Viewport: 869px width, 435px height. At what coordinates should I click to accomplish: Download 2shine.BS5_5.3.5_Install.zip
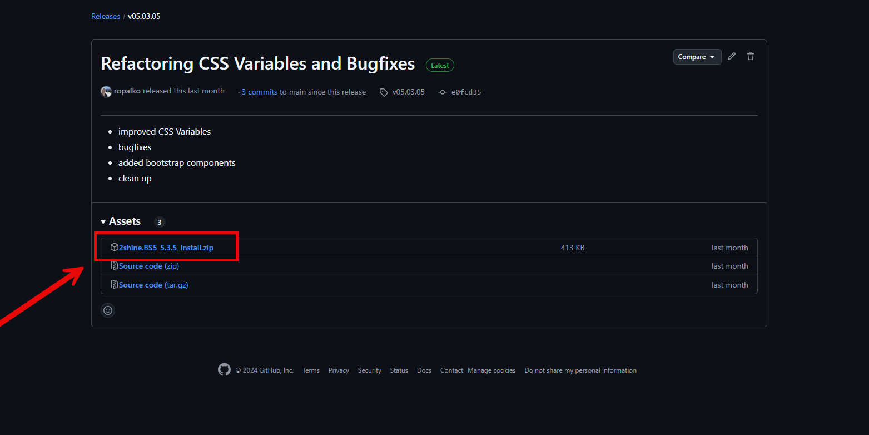(x=166, y=248)
